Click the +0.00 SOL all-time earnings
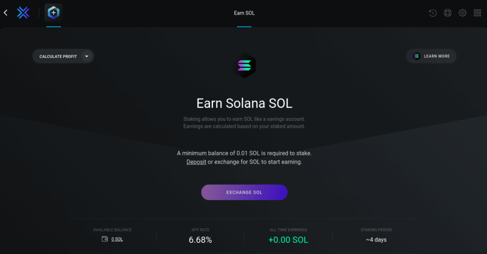Screen dimensions: 487x254 pos(288,239)
